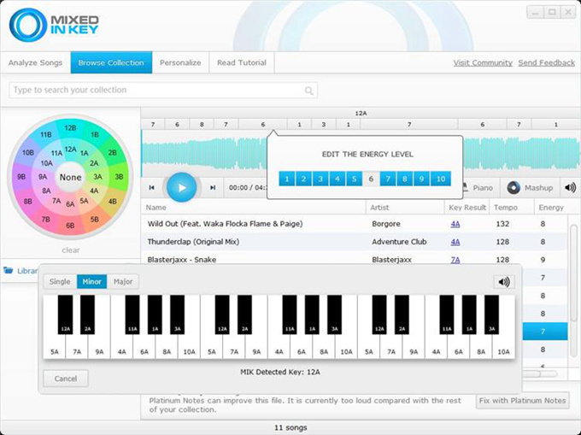Play the leftmost 5A white piano key

coord(55,346)
